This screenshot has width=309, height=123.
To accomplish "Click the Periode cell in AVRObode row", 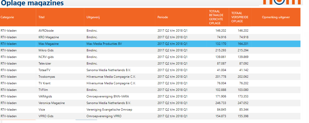I will click(172, 31).
